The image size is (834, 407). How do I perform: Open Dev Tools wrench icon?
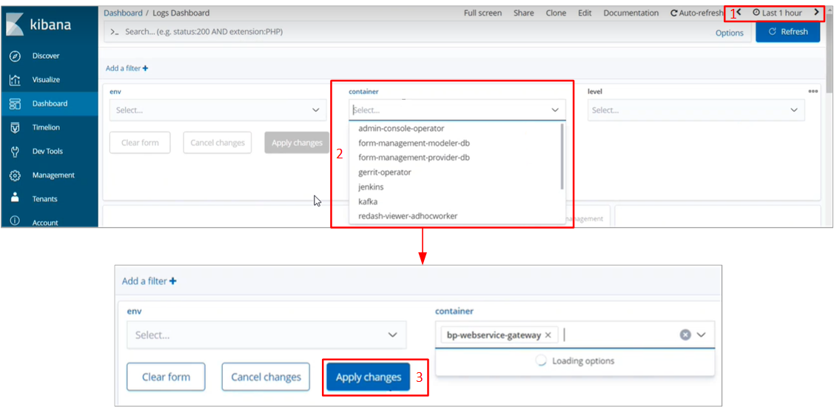(16, 151)
